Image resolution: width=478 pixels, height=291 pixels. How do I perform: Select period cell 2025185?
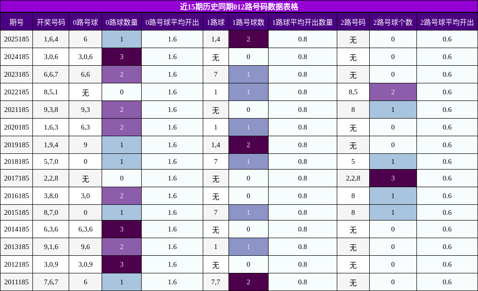[17, 39]
